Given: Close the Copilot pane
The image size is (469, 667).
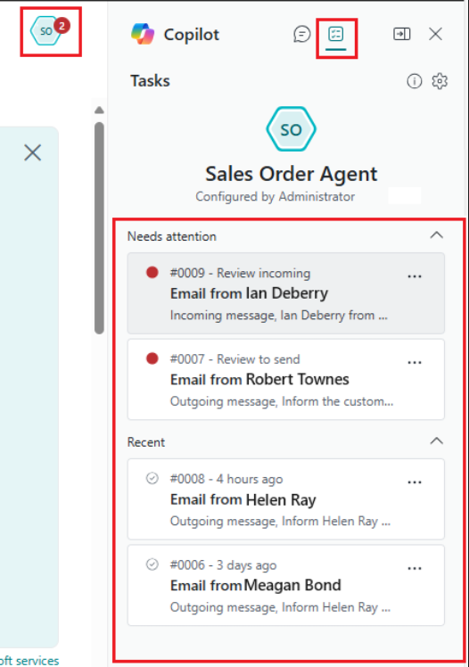Looking at the screenshot, I should point(435,34).
